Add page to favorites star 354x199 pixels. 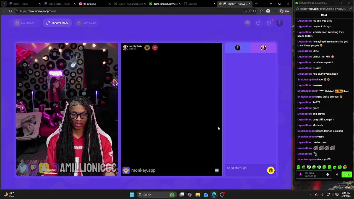(x=250, y=11)
